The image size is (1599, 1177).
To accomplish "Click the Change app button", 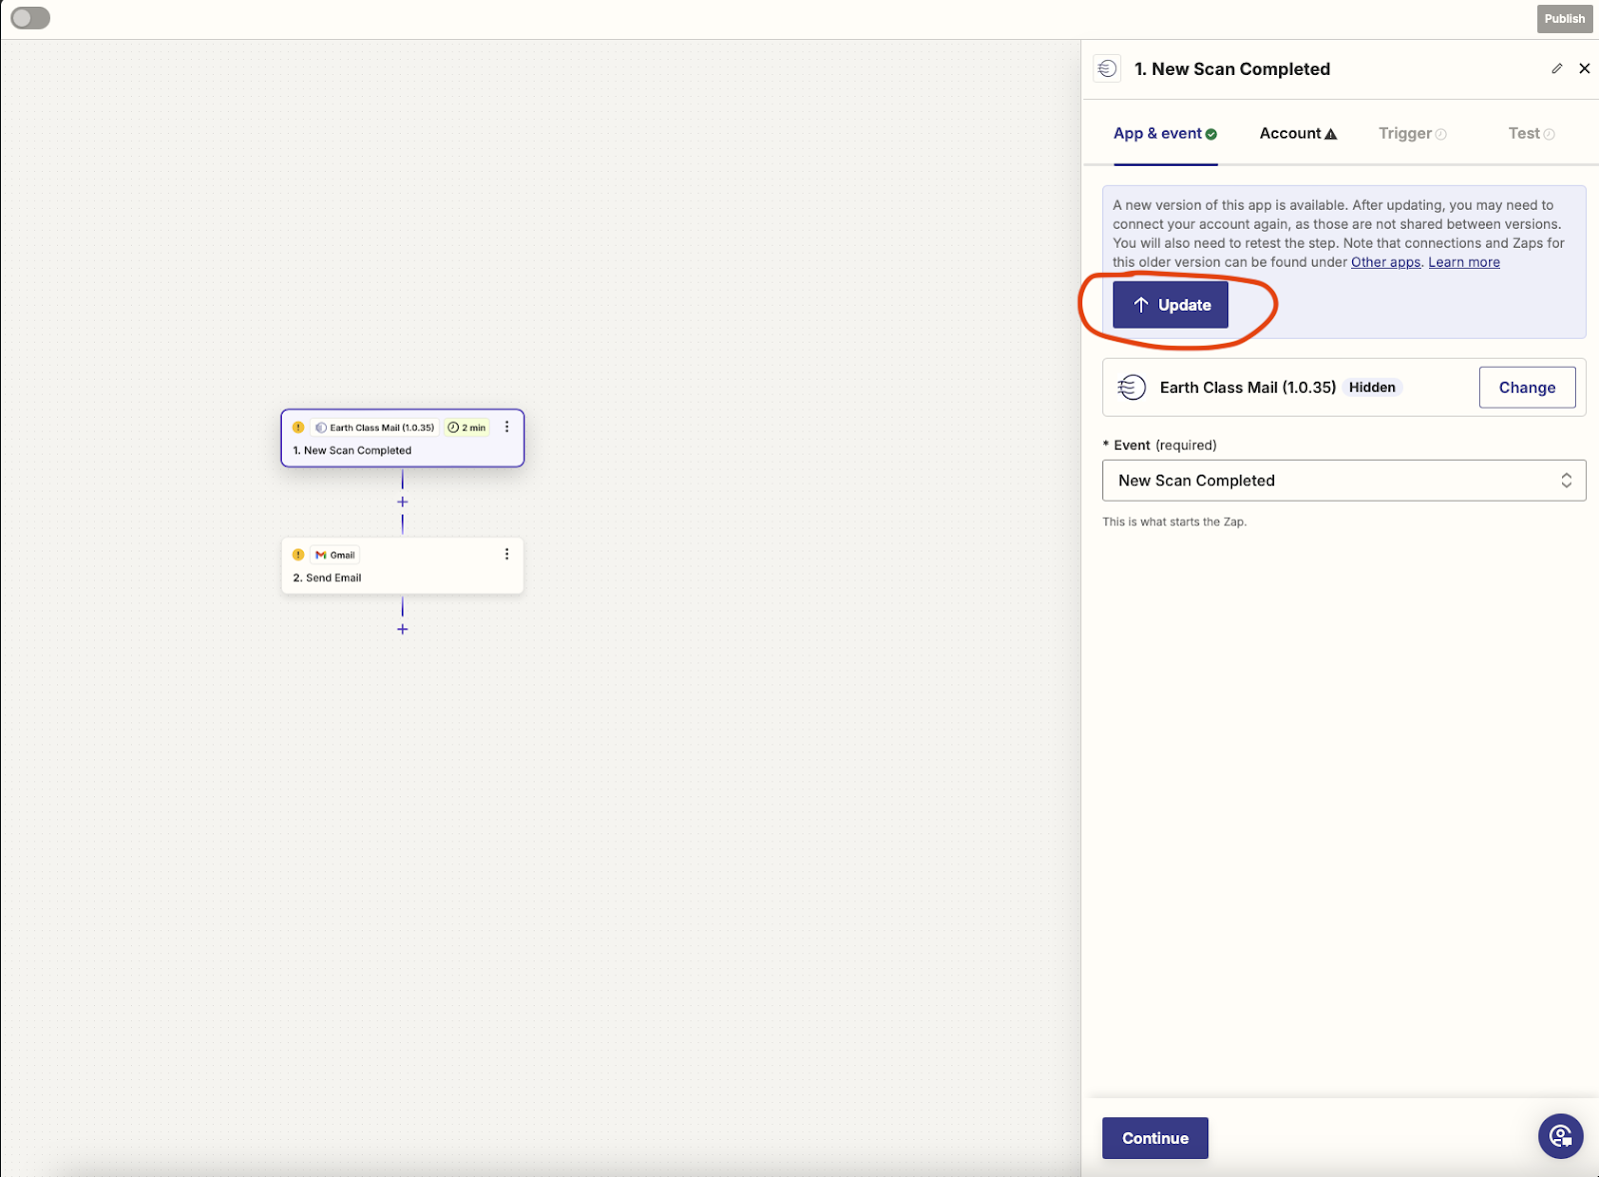I will 1527,388.
